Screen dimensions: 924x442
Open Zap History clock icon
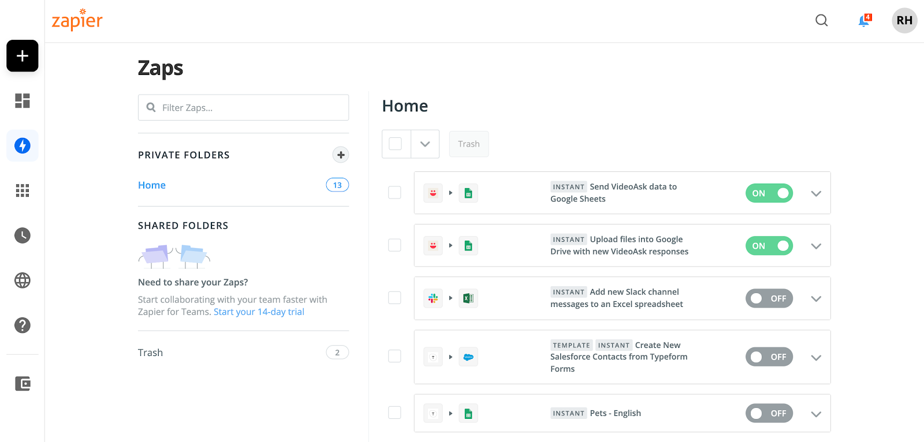click(x=23, y=235)
